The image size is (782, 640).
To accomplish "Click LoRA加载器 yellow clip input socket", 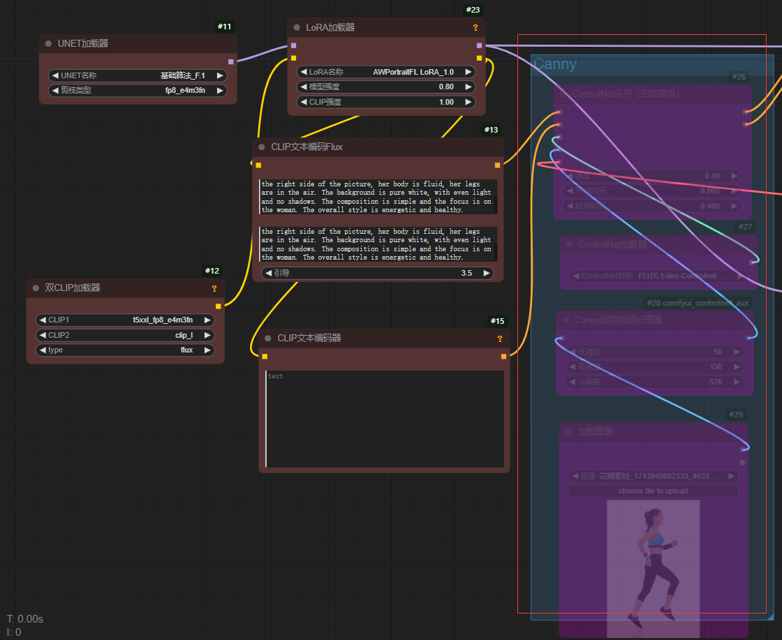I will click(293, 59).
